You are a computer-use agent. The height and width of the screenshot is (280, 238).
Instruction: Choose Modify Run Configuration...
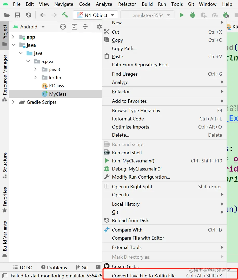coord(164,177)
